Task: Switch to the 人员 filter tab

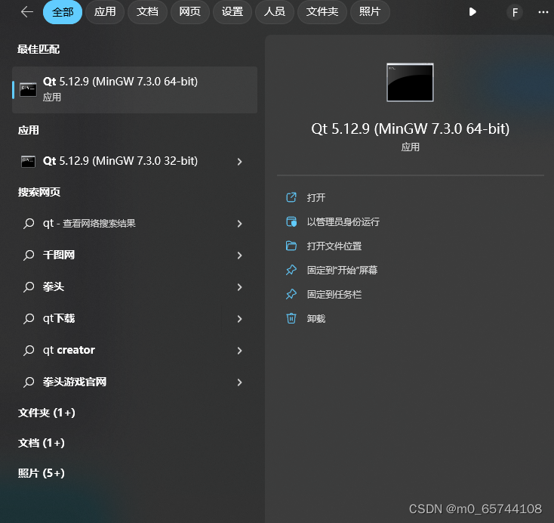Action: (x=275, y=12)
